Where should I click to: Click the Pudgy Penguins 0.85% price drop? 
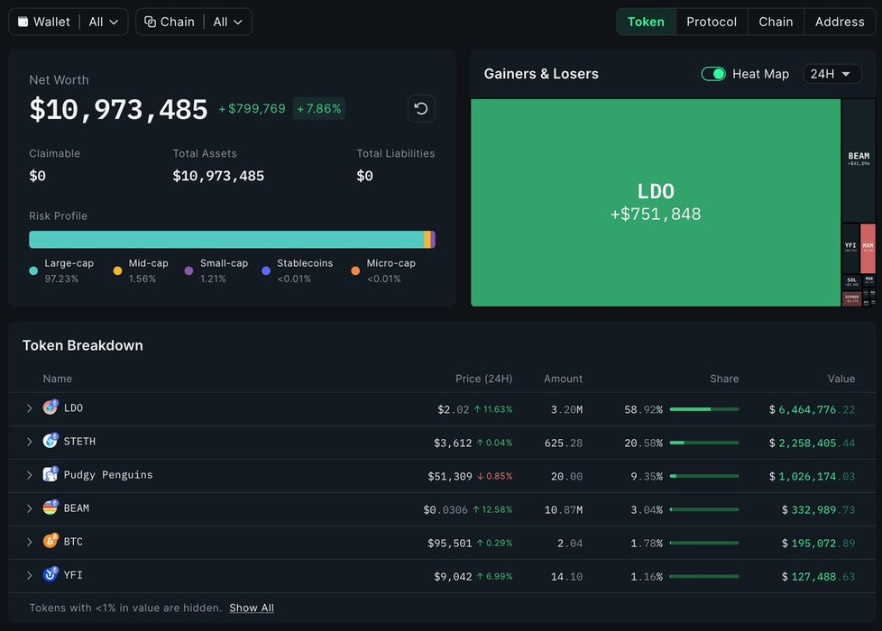pos(495,476)
